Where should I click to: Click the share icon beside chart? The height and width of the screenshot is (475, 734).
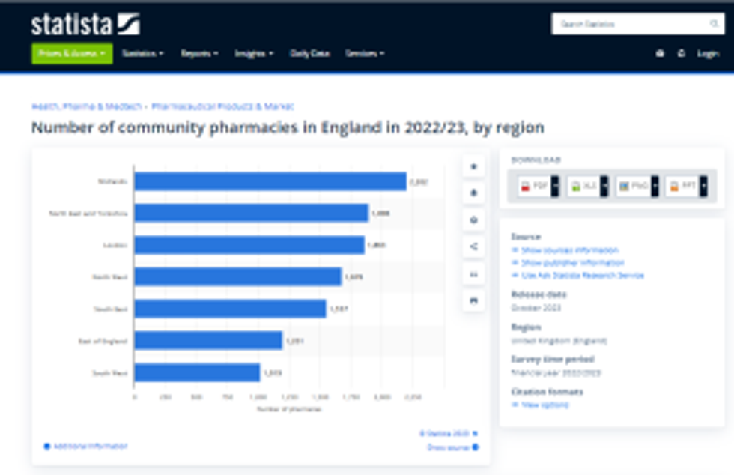click(473, 246)
